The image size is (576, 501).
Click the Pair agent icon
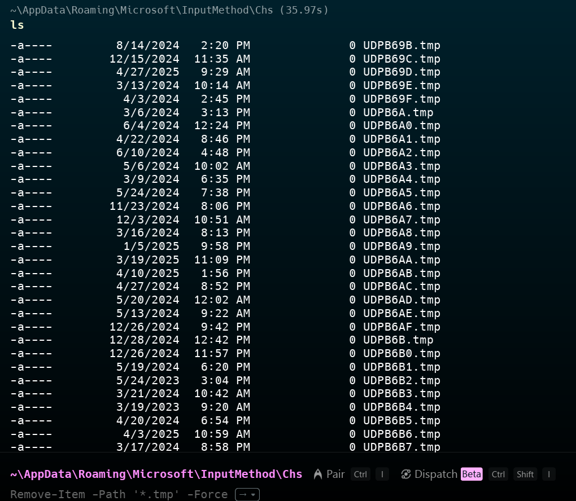[x=318, y=474]
